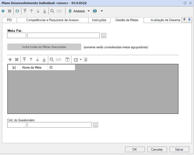
Task: Open Competências e Requisitos de Acesso tab
Action: click(52, 20)
